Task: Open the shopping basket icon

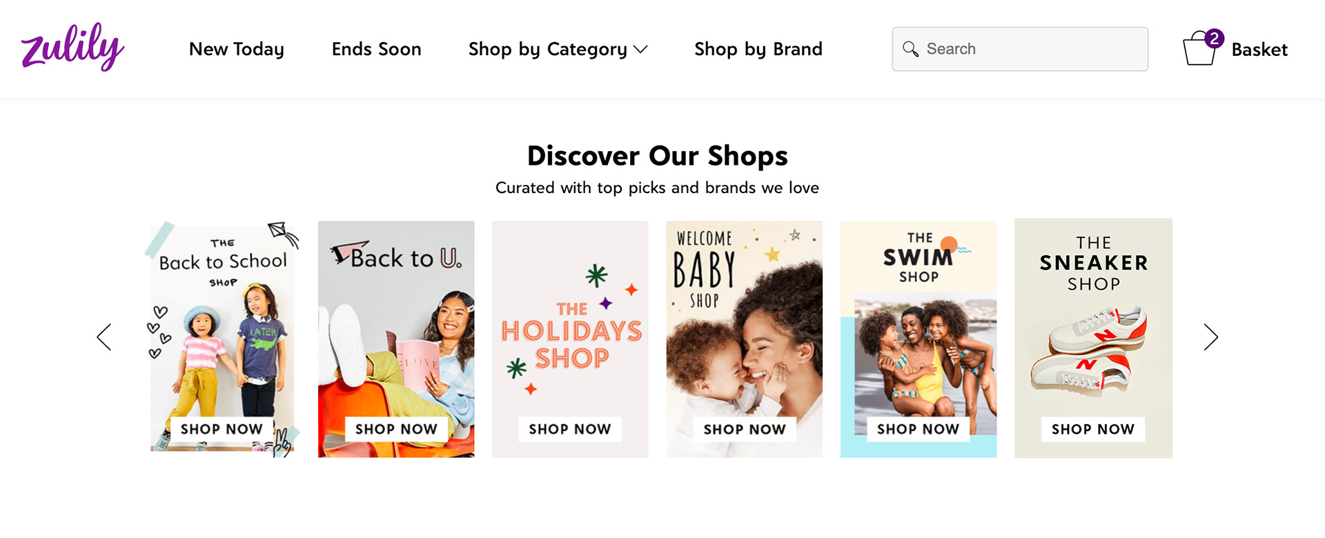Action: pyautogui.click(x=1199, y=50)
